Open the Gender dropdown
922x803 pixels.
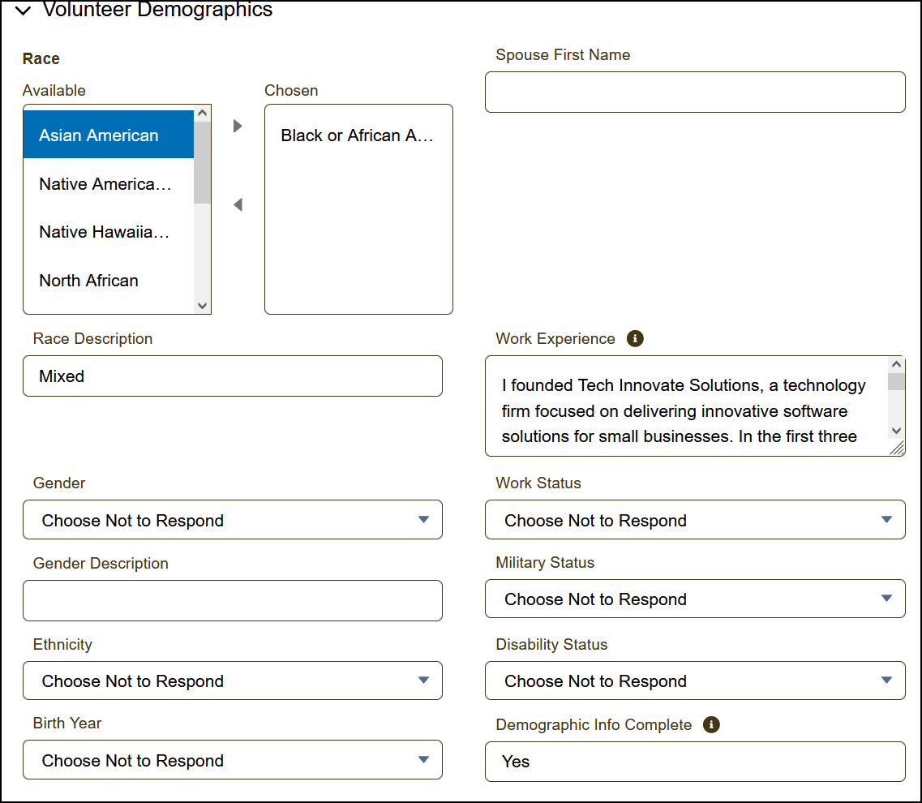tap(233, 520)
